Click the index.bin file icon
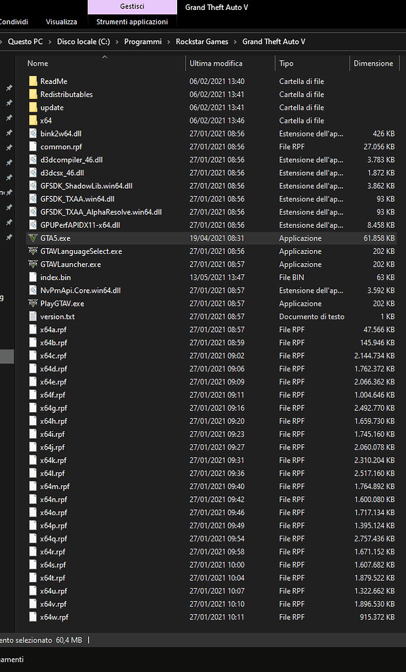 click(x=33, y=278)
